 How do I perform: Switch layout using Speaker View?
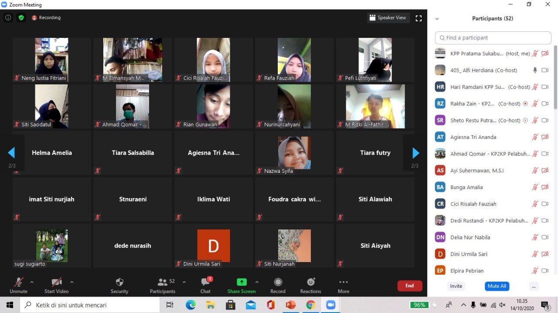coord(388,18)
